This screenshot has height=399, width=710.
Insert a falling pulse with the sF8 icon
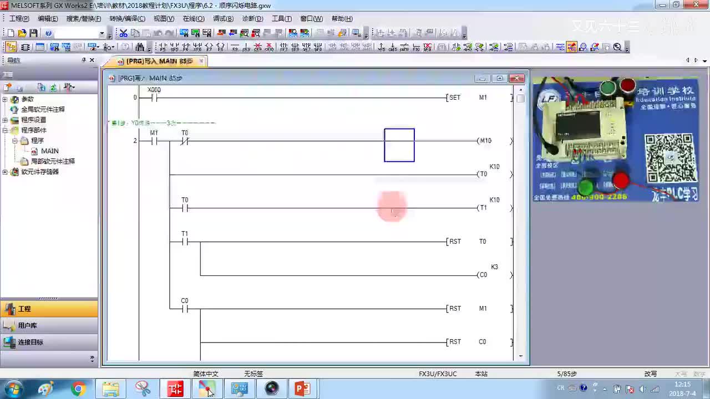point(295,47)
